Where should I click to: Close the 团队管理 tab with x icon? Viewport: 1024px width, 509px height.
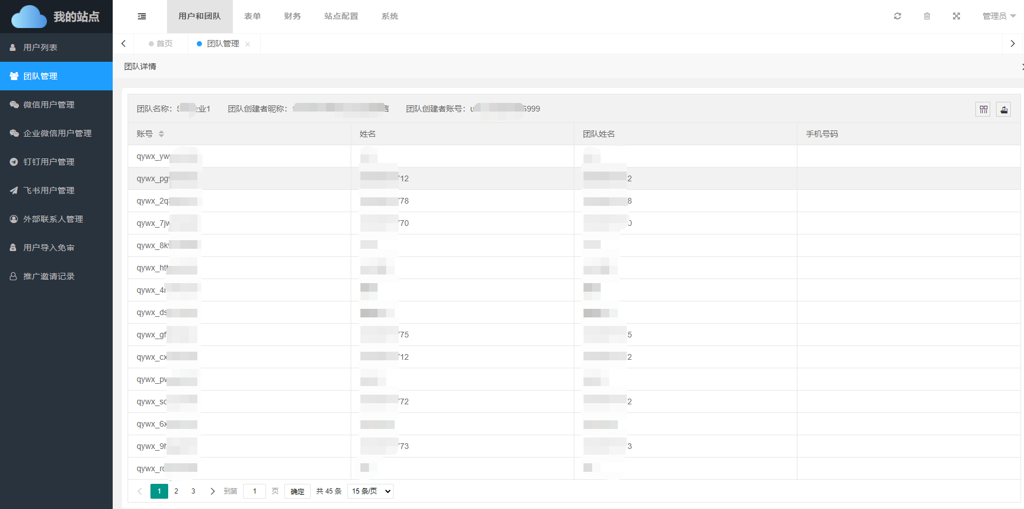[x=248, y=44]
